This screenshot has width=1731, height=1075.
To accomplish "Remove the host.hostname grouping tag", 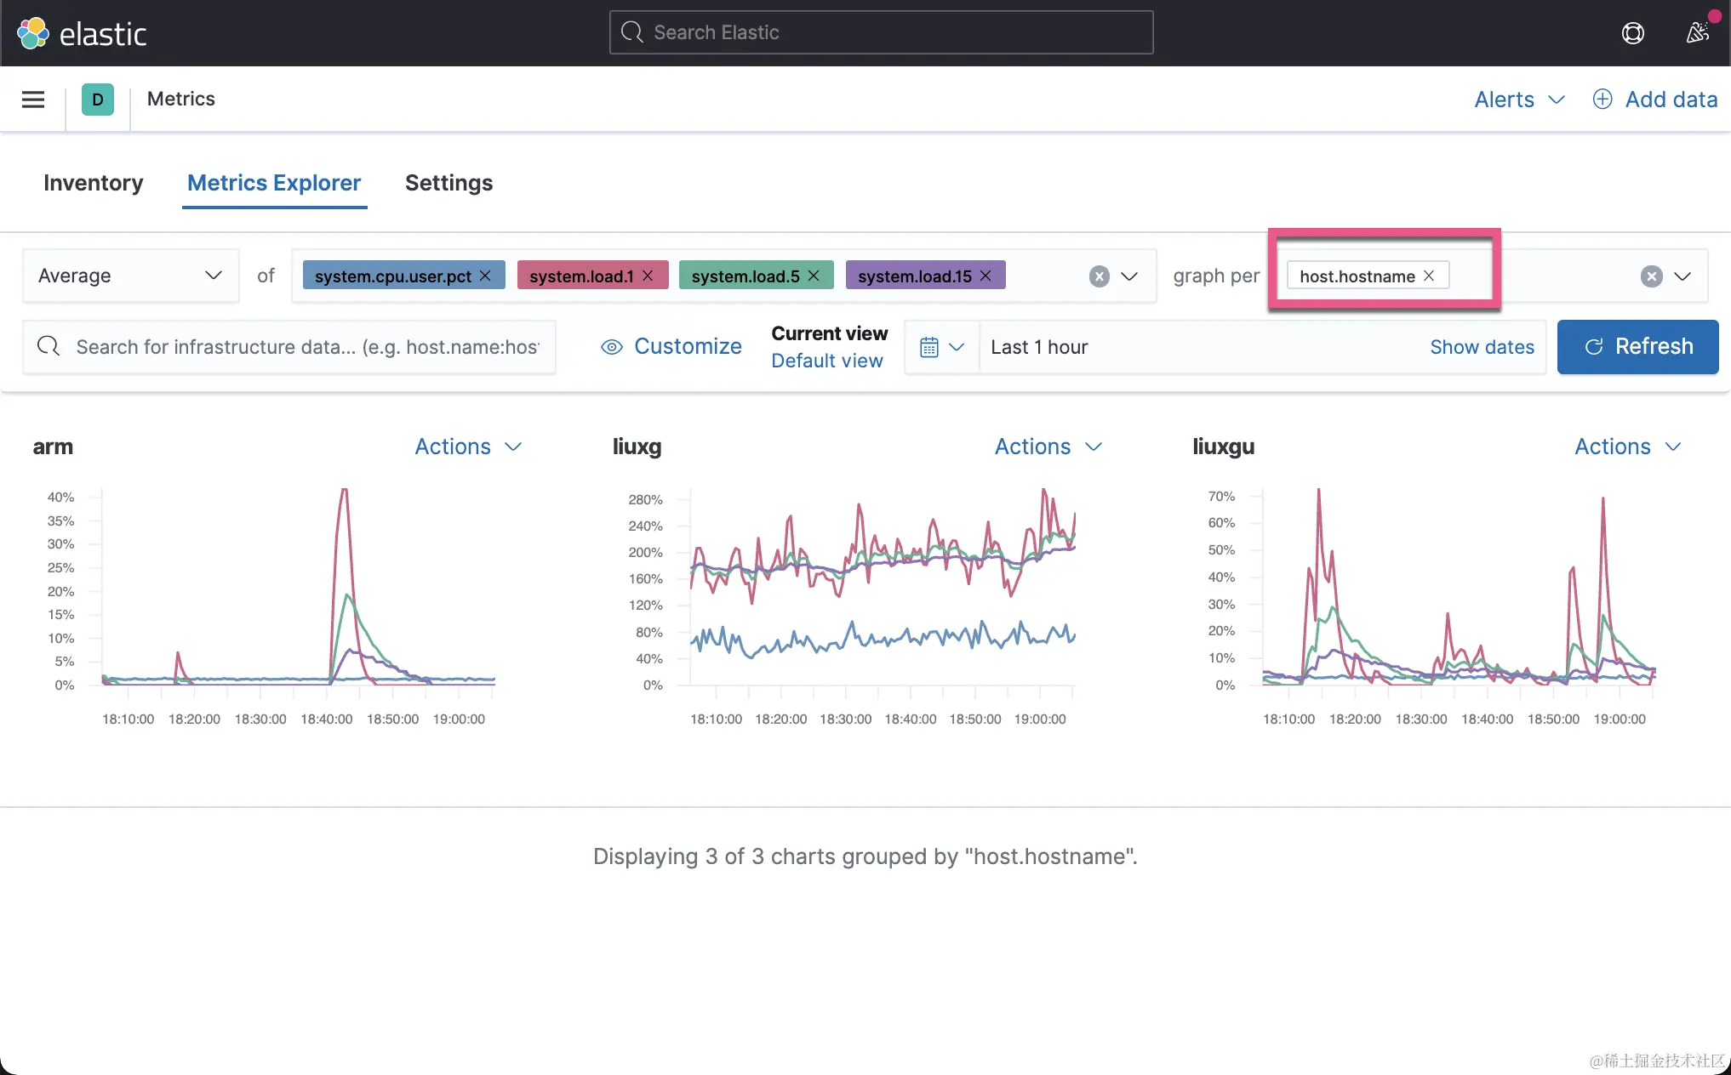I will pos(1430,276).
